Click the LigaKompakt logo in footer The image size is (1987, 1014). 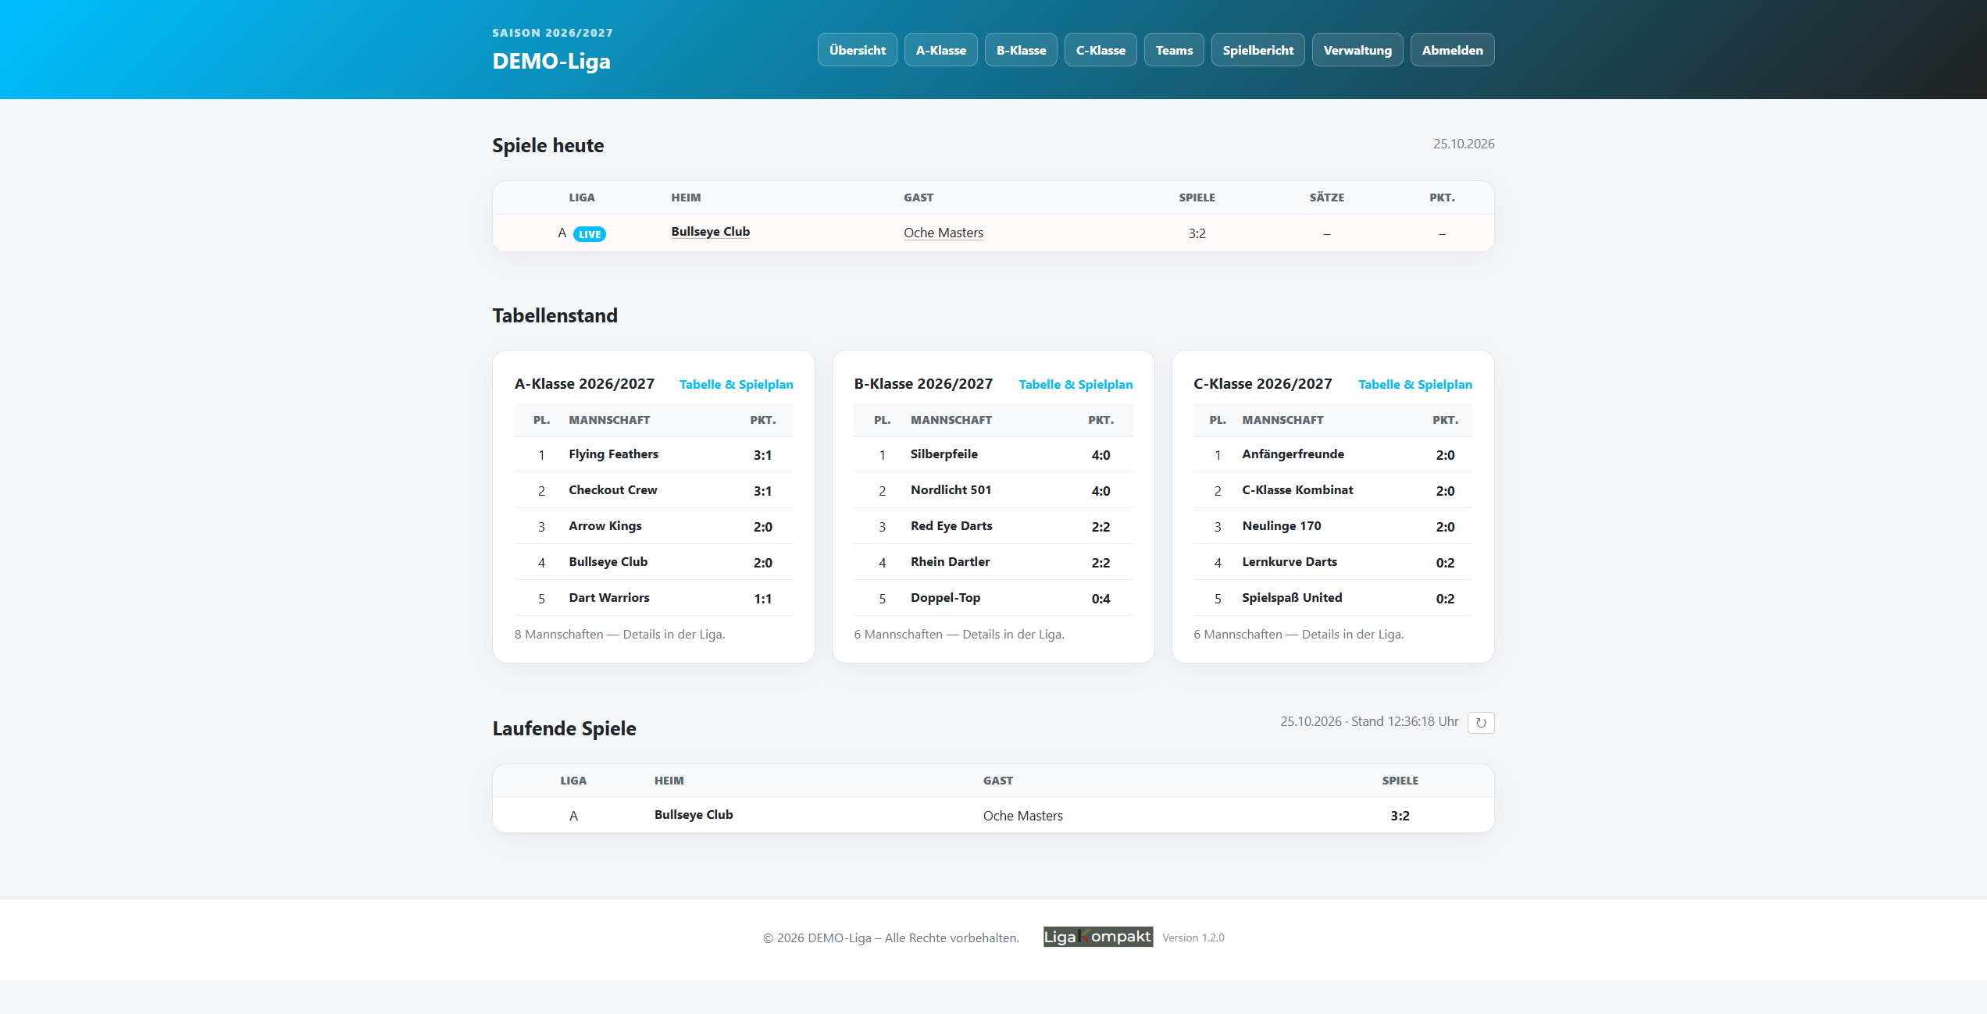coord(1097,937)
